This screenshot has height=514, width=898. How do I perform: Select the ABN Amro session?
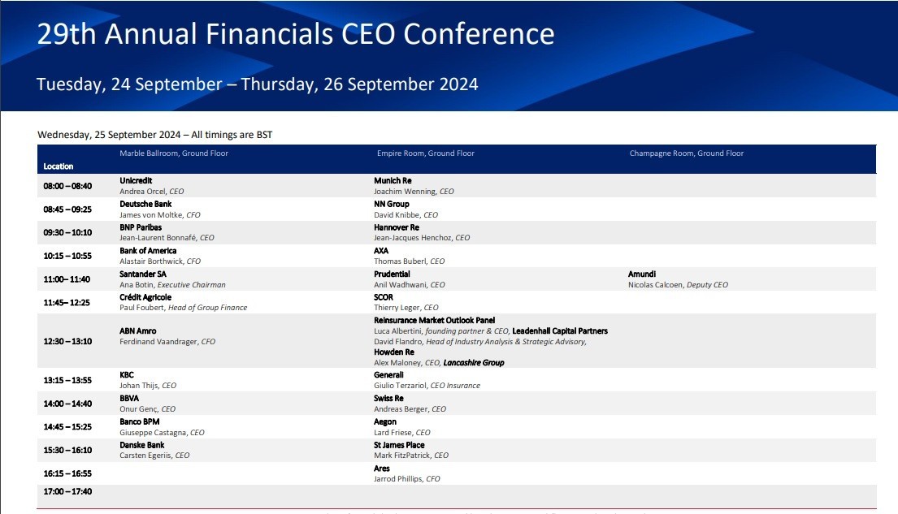[138, 331]
